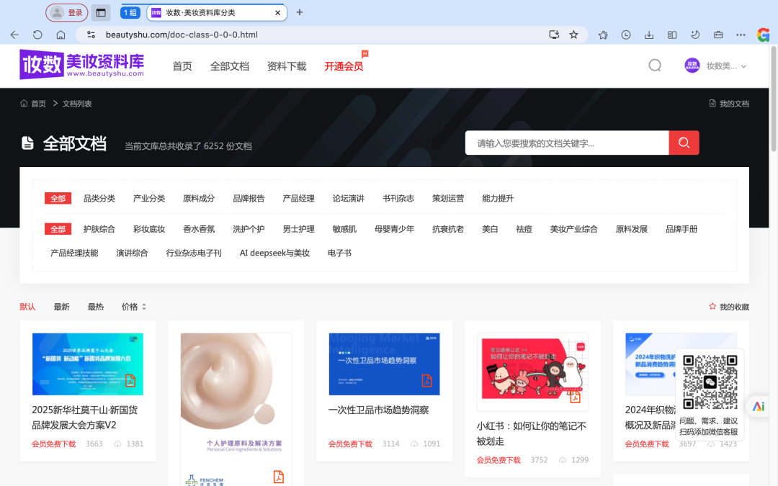Open the browser toolbox briefcase icon

click(x=718, y=35)
